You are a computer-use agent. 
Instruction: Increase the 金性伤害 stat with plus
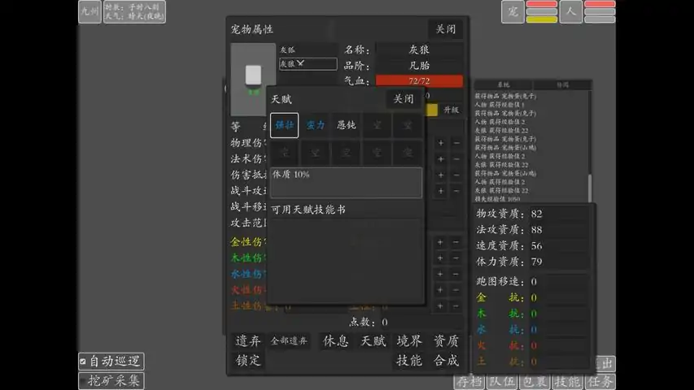point(440,242)
